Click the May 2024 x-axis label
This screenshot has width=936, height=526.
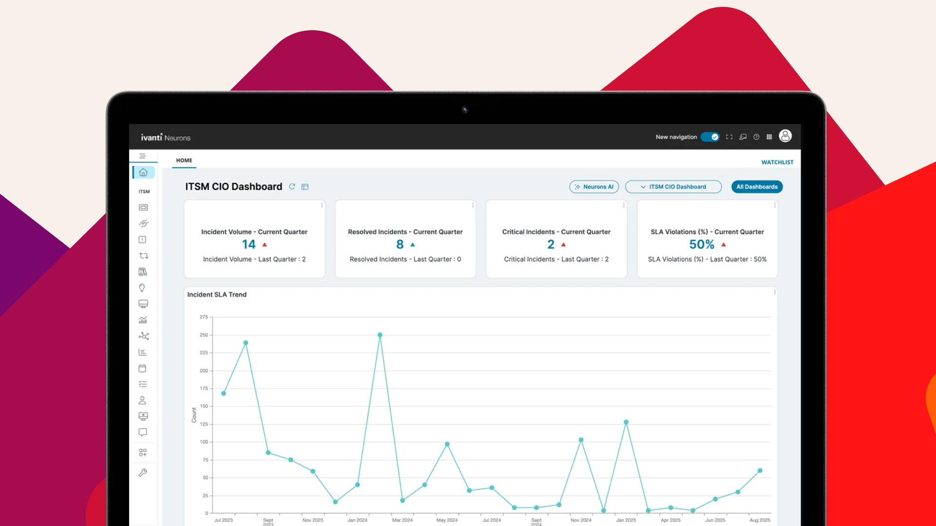[x=447, y=520]
